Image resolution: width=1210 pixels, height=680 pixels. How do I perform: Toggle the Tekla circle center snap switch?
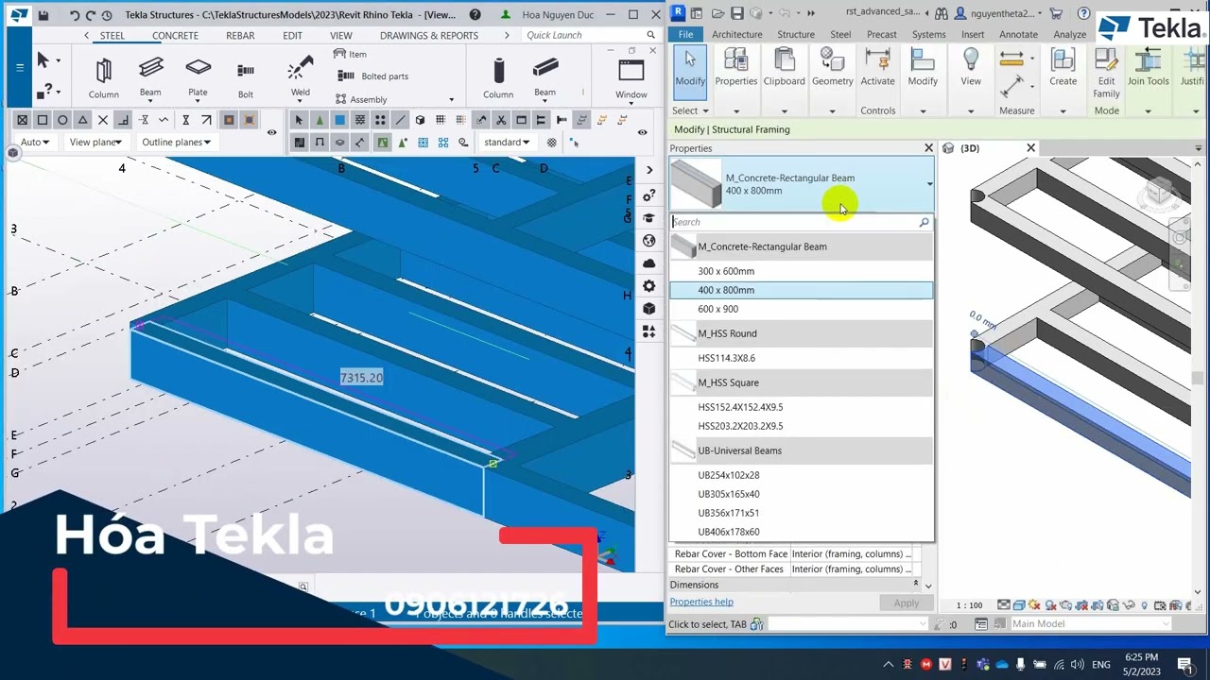pos(62,120)
